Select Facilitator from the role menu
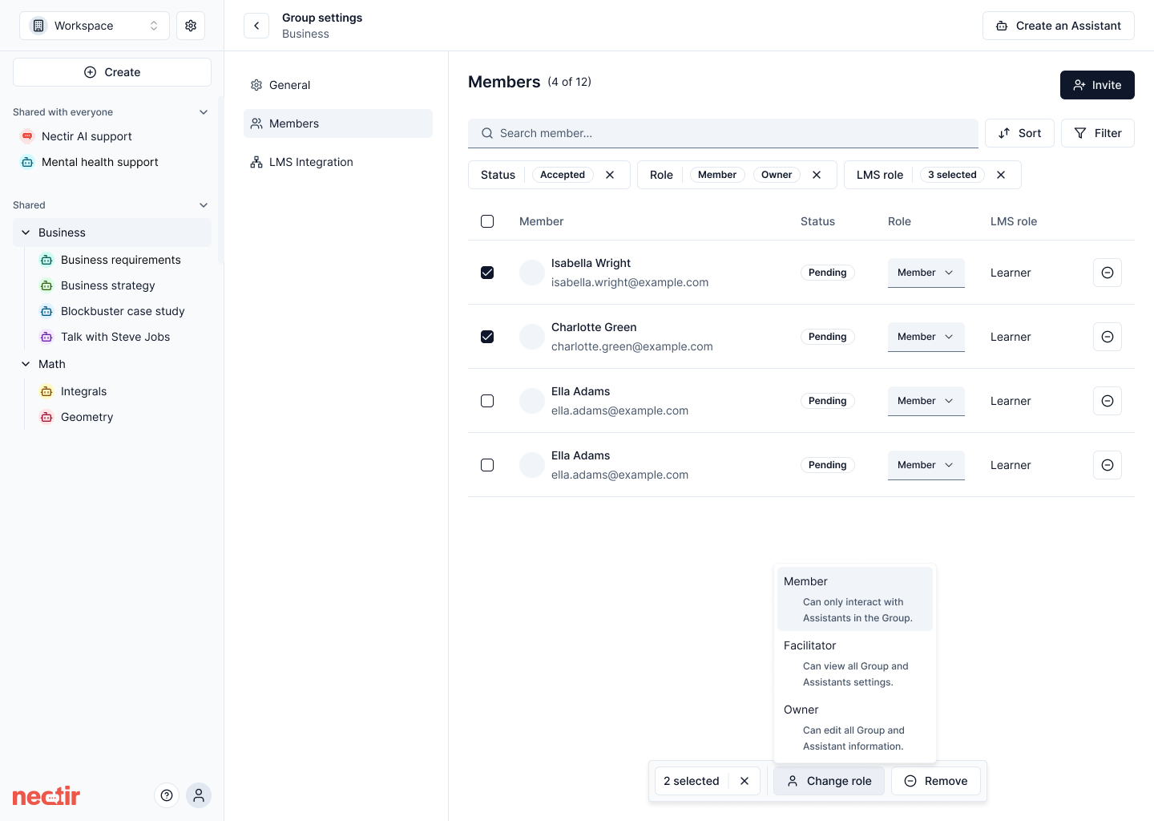 (809, 645)
